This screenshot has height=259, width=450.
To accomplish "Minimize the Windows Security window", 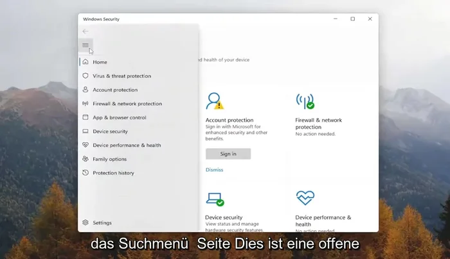I will pyautogui.click(x=336, y=19).
